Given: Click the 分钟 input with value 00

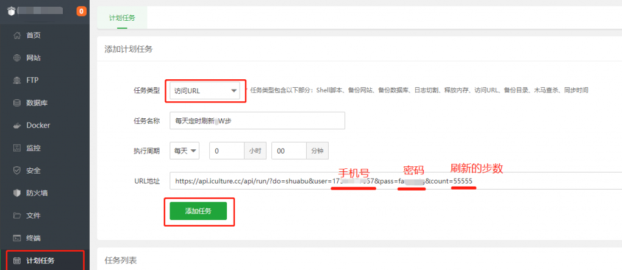Looking at the screenshot, I should coord(289,151).
